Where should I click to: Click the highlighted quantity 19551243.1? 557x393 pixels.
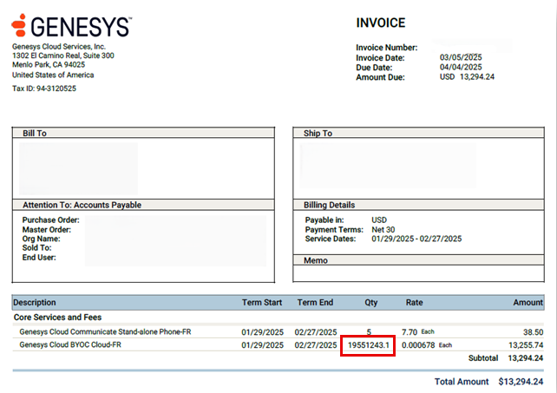tap(368, 345)
